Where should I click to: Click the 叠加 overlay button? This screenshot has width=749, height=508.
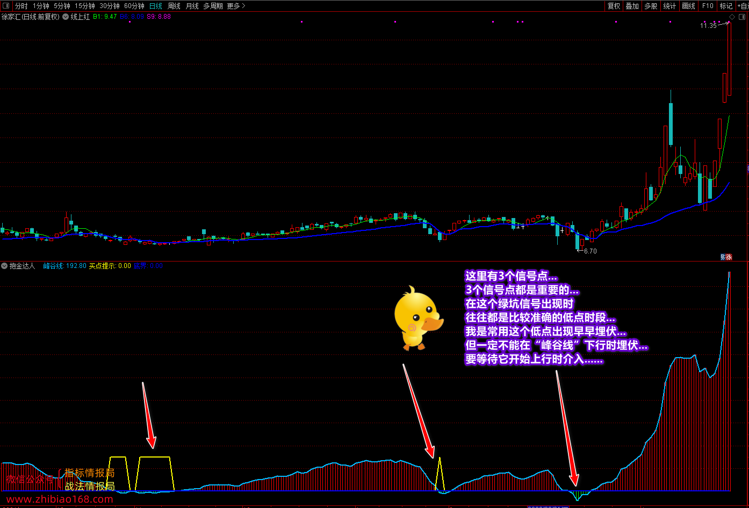(632, 6)
